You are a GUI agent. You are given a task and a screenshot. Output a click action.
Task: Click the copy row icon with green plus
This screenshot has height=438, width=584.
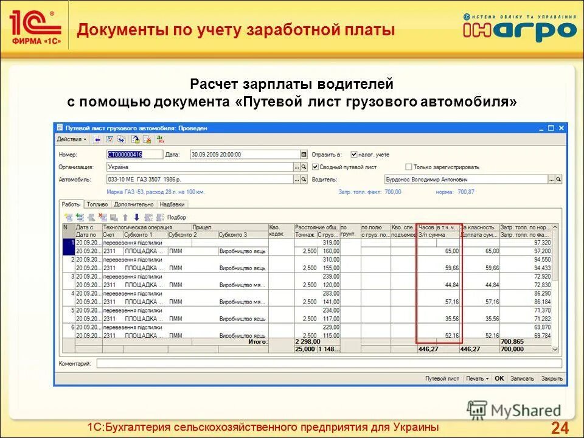(x=80, y=217)
